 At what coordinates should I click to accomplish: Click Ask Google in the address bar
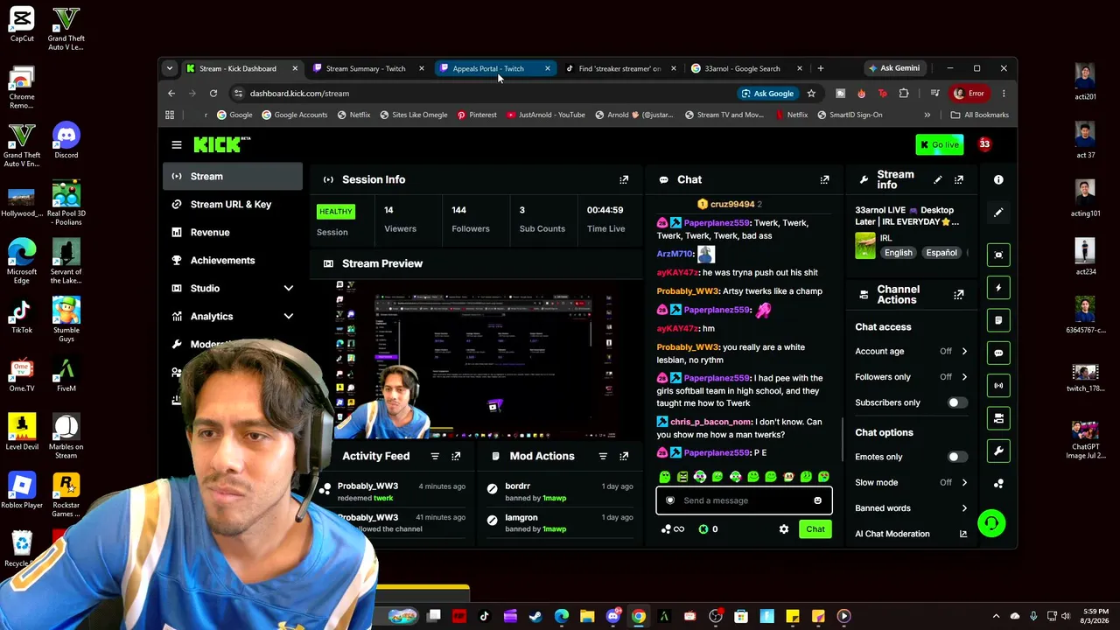pyautogui.click(x=768, y=94)
